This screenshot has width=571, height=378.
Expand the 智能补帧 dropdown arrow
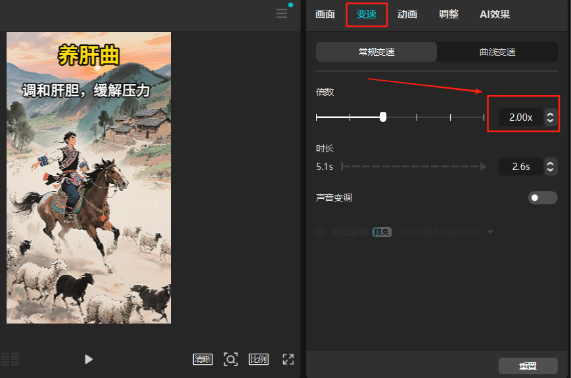(490, 232)
